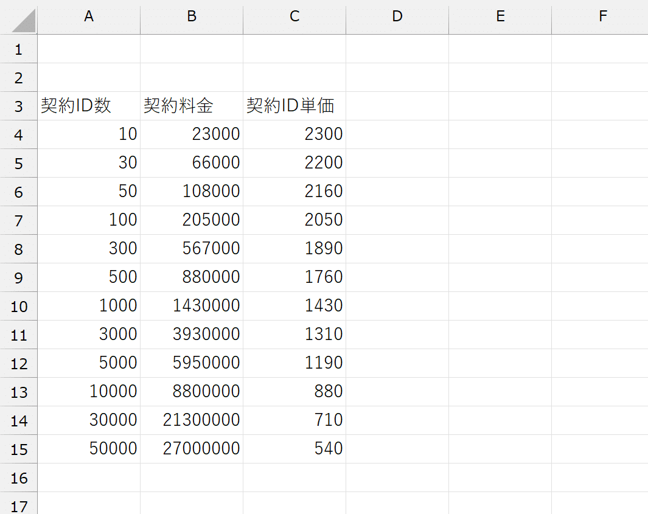This screenshot has width=648, height=514.
Task: Select cell with value 5950000
Action: (x=192, y=363)
